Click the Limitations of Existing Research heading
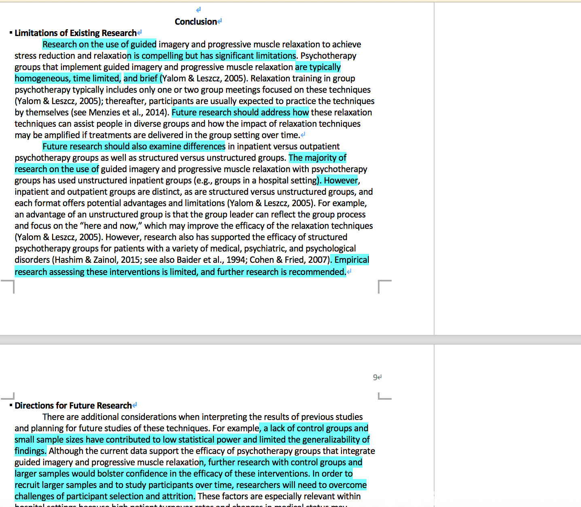Screen dimensions: 581x507 tap(75, 33)
